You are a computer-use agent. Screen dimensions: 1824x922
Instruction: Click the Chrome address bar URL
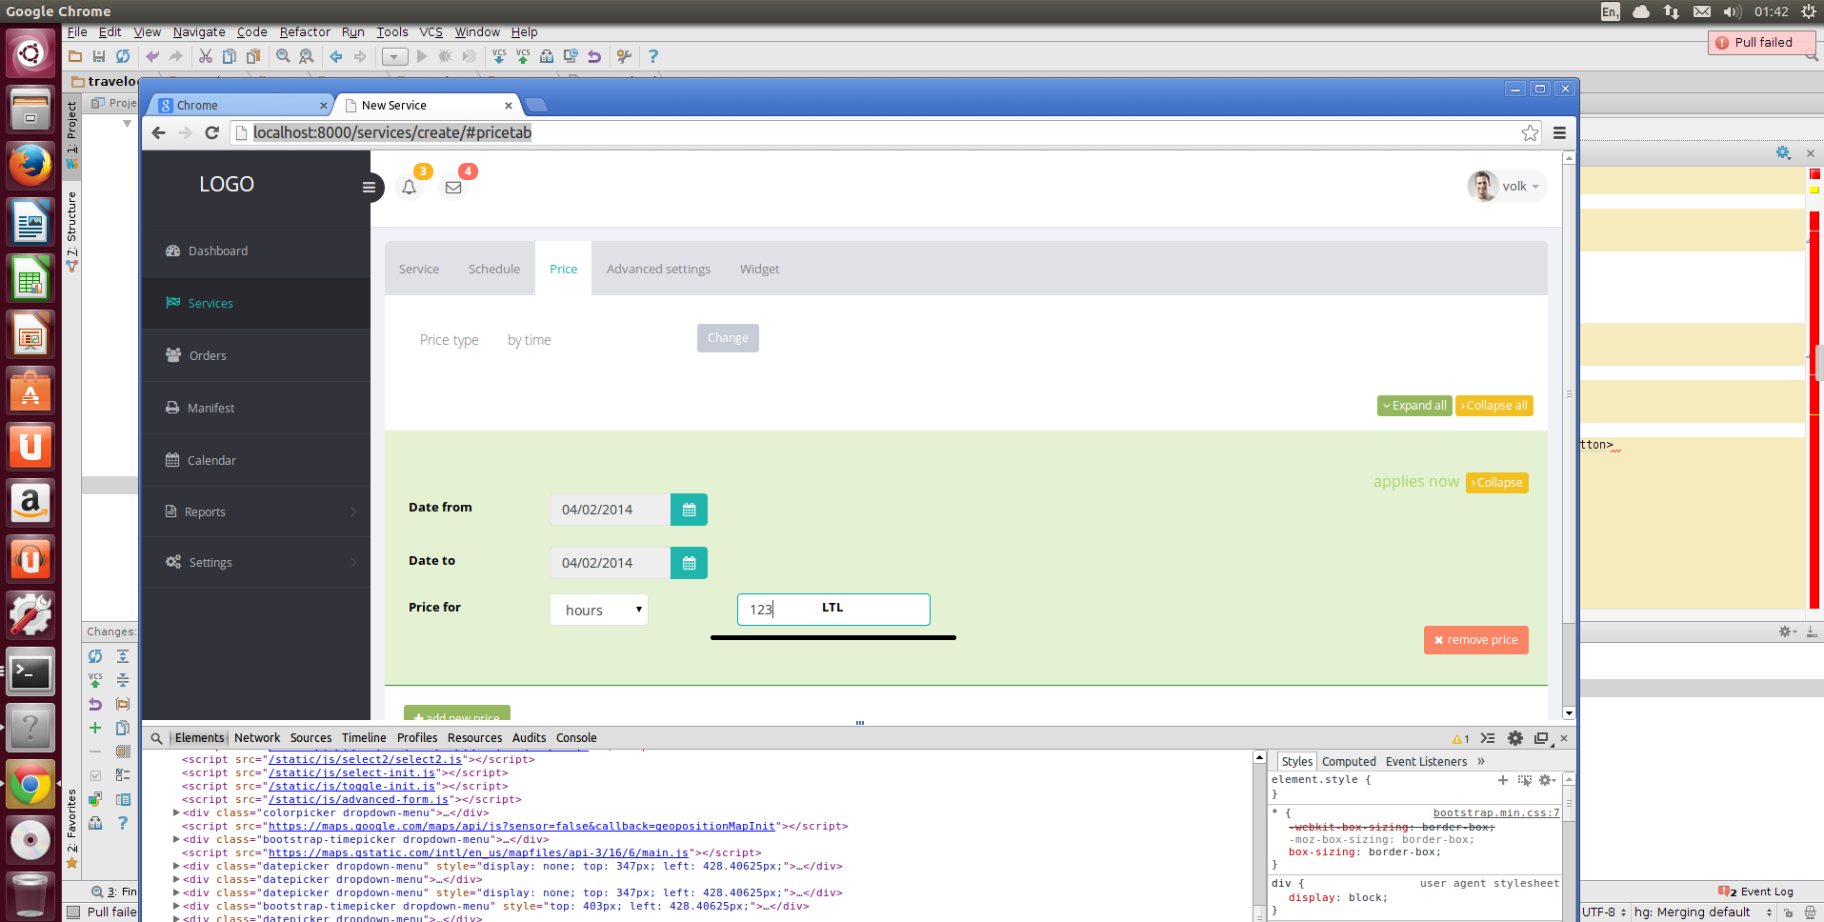click(392, 132)
